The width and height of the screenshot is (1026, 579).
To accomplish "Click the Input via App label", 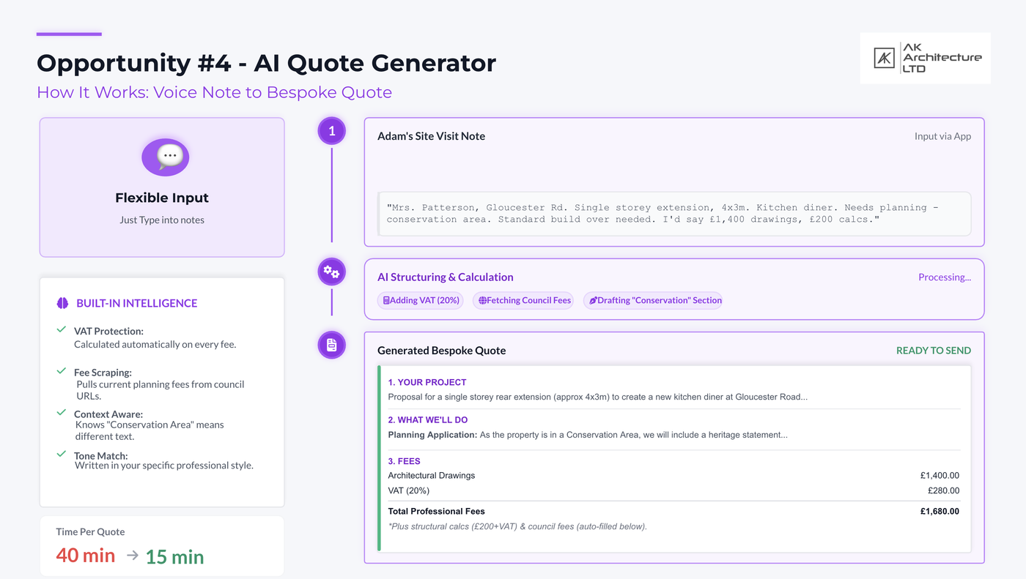I will click(x=942, y=136).
